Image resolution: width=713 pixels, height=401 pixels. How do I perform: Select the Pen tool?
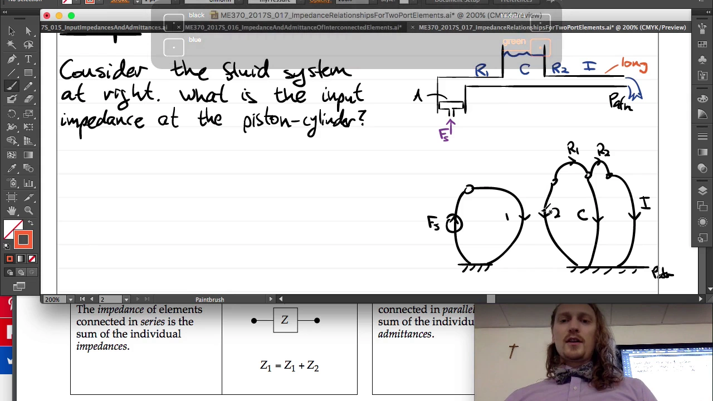pyautogui.click(x=12, y=59)
